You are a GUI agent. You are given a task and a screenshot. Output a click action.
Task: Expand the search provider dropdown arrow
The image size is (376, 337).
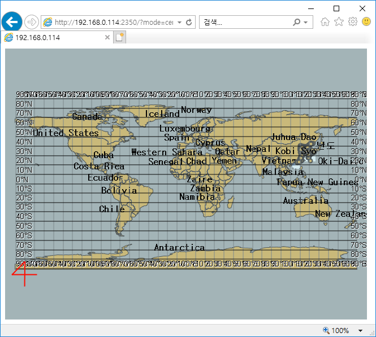(306, 22)
